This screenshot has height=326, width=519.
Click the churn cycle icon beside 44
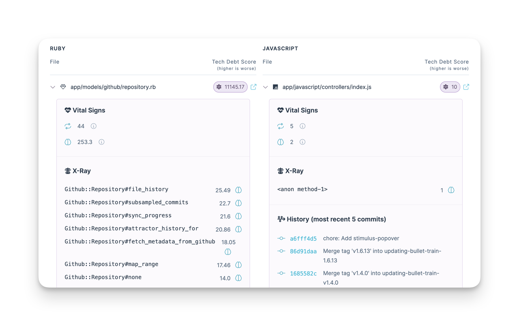click(x=68, y=126)
